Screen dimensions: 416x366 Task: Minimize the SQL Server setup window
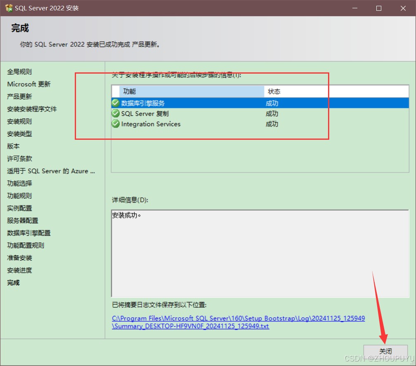tap(354, 8)
